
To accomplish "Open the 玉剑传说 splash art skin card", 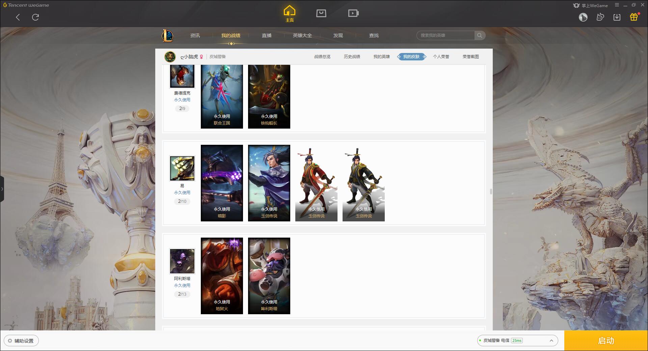I will pyautogui.click(x=269, y=183).
